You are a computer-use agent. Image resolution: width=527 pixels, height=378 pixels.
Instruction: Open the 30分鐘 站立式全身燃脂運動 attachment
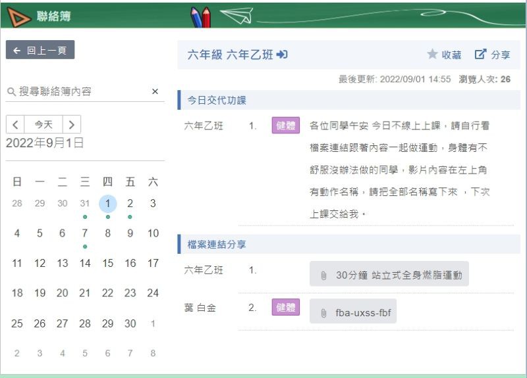point(389,275)
